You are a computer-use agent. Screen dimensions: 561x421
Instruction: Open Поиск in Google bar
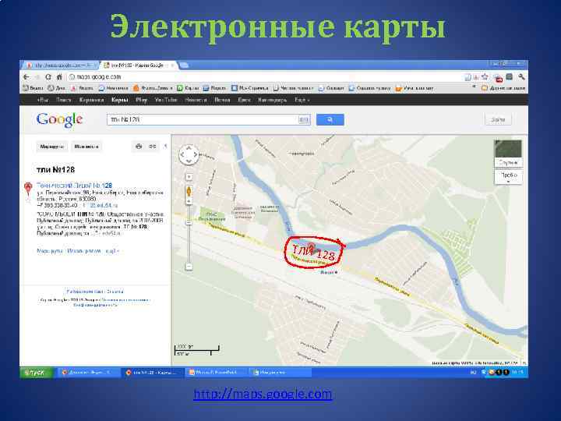[64, 100]
